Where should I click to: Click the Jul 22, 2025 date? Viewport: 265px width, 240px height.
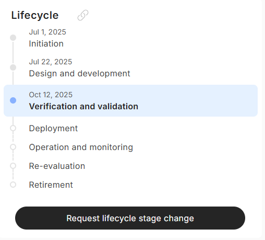(51, 62)
